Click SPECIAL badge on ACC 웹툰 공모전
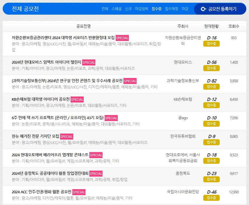The height and width of the screenshot is (205, 249). [79, 192]
